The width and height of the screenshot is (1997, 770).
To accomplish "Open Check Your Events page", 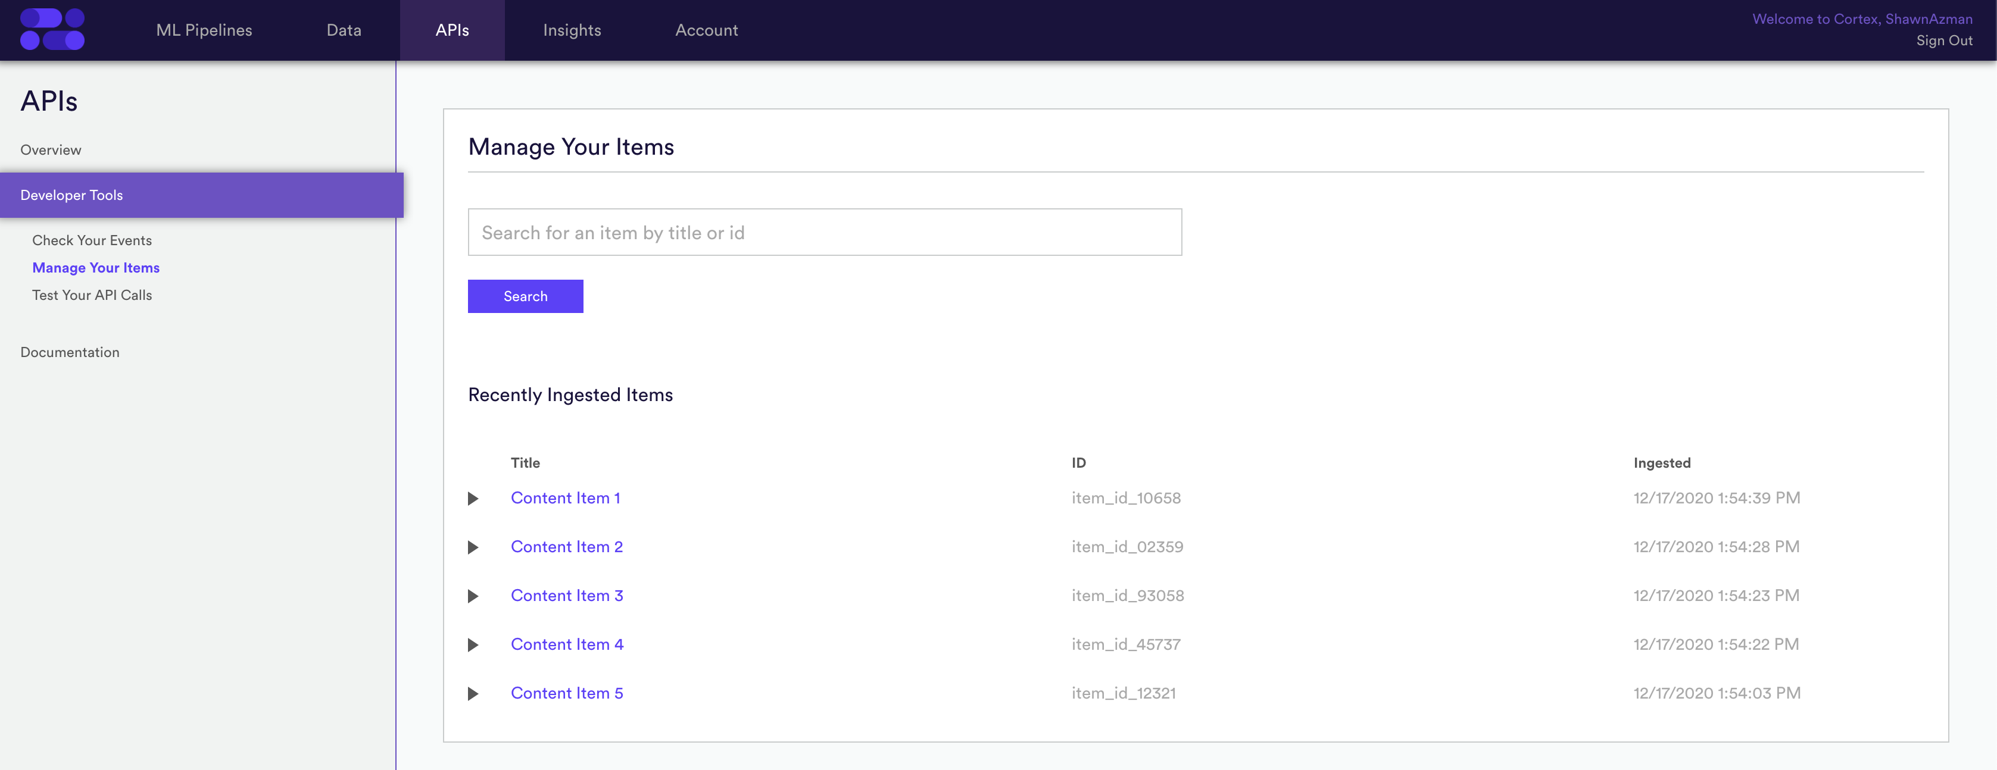I will click(92, 240).
